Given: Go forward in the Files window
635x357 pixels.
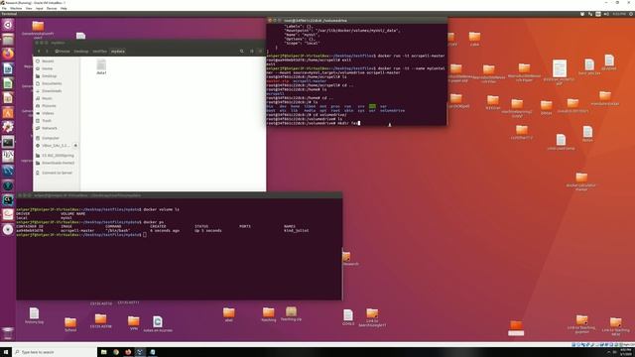Looking at the screenshot, I should pyautogui.click(x=47, y=51).
